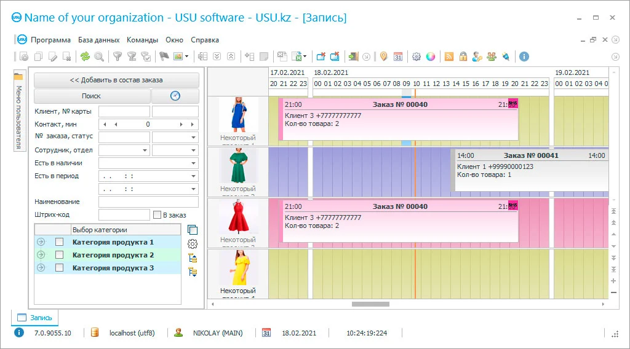Viewport: 630px width, 349px height.
Task: Click the plain funnel filter icon
Action: (117, 57)
